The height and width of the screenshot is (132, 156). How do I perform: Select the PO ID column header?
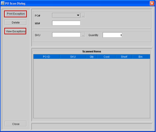pyautogui.click(x=47, y=57)
